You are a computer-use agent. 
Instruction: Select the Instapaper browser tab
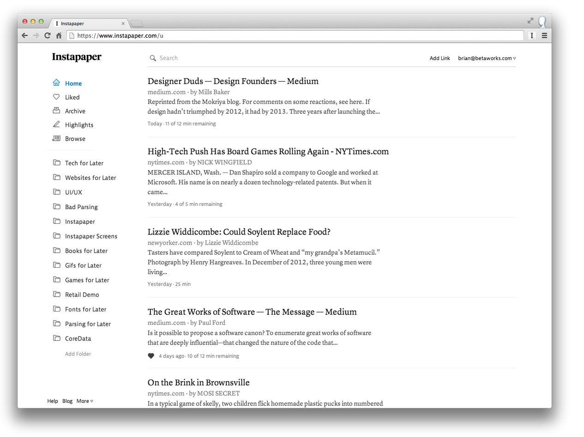pos(89,23)
